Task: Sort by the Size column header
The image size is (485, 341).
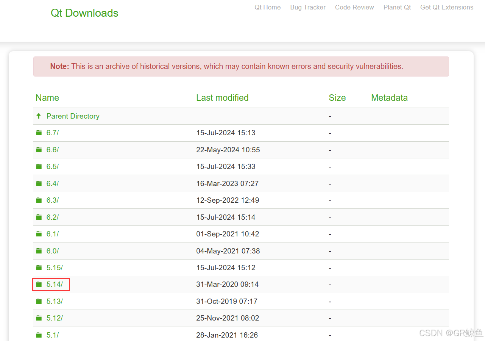Action: [337, 98]
